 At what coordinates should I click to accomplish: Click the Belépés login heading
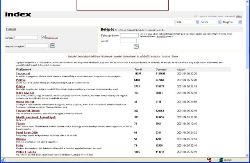tap(107, 30)
